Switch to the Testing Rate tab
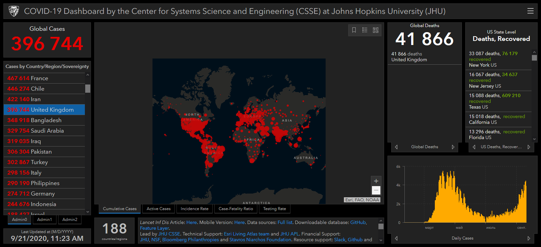 (275, 209)
